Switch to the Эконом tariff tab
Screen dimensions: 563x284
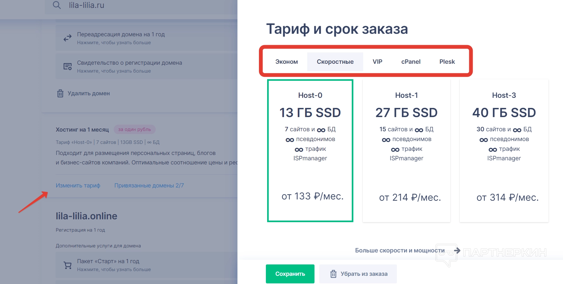[x=286, y=62]
